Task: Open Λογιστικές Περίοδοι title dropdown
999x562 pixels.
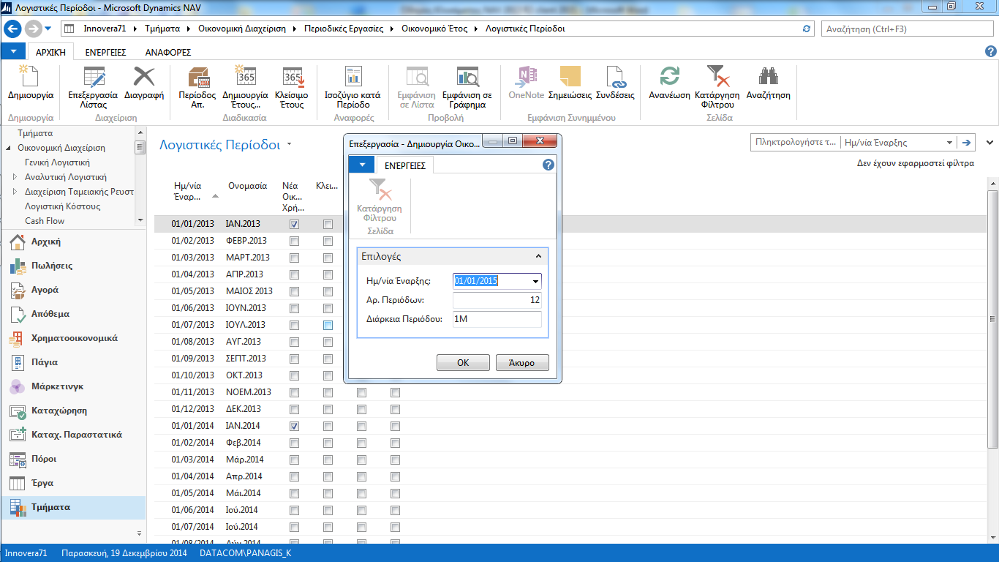Action: (290, 144)
